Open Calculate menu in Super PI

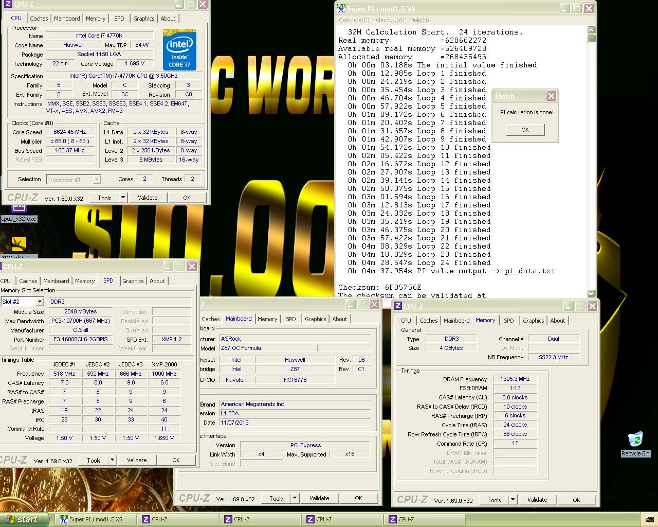(354, 20)
